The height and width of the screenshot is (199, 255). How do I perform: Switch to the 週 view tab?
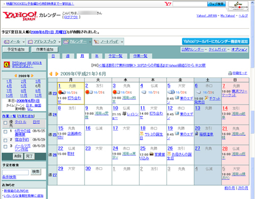pyautogui.click(x=67, y=56)
